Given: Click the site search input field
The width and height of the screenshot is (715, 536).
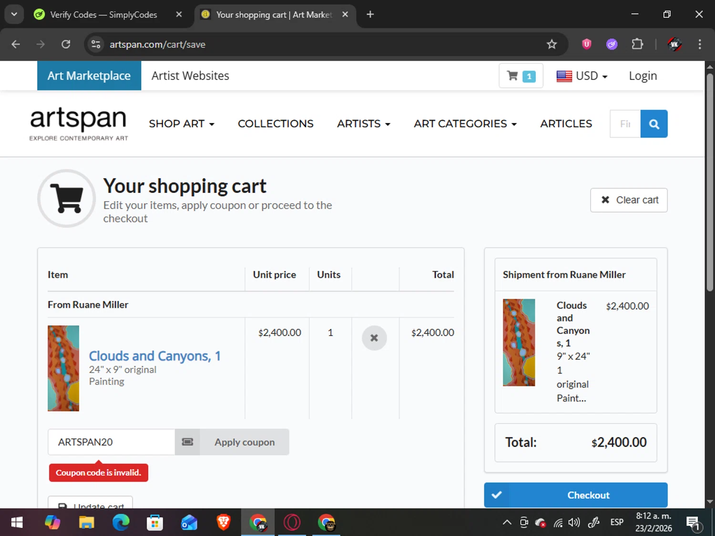Looking at the screenshot, I should (625, 124).
